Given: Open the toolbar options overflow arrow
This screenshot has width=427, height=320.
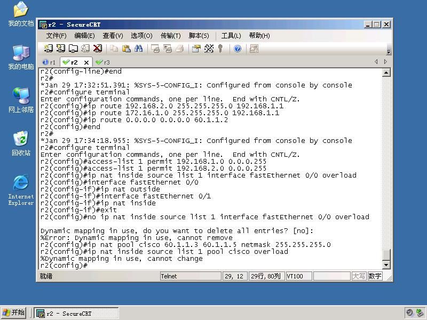Looking at the screenshot, I should 389,52.
